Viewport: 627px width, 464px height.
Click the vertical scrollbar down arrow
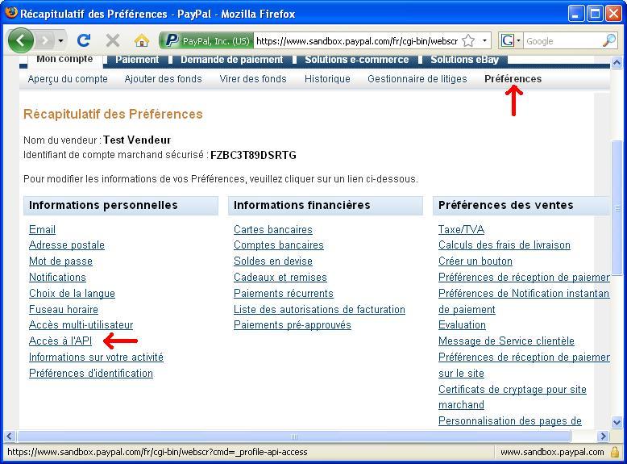coord(617,422)
